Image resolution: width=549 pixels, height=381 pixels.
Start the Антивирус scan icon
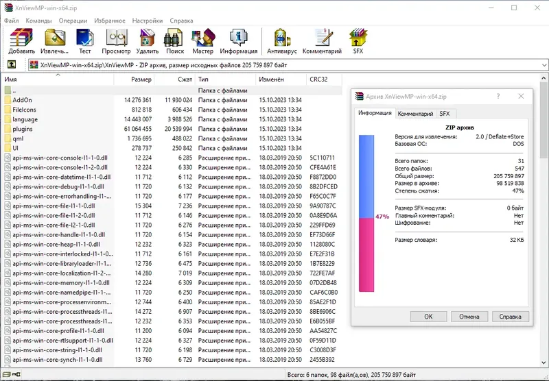pyautogui.click(x=282, y=38)
